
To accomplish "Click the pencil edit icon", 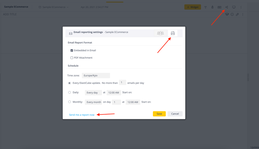I will [x=237, y=14].
